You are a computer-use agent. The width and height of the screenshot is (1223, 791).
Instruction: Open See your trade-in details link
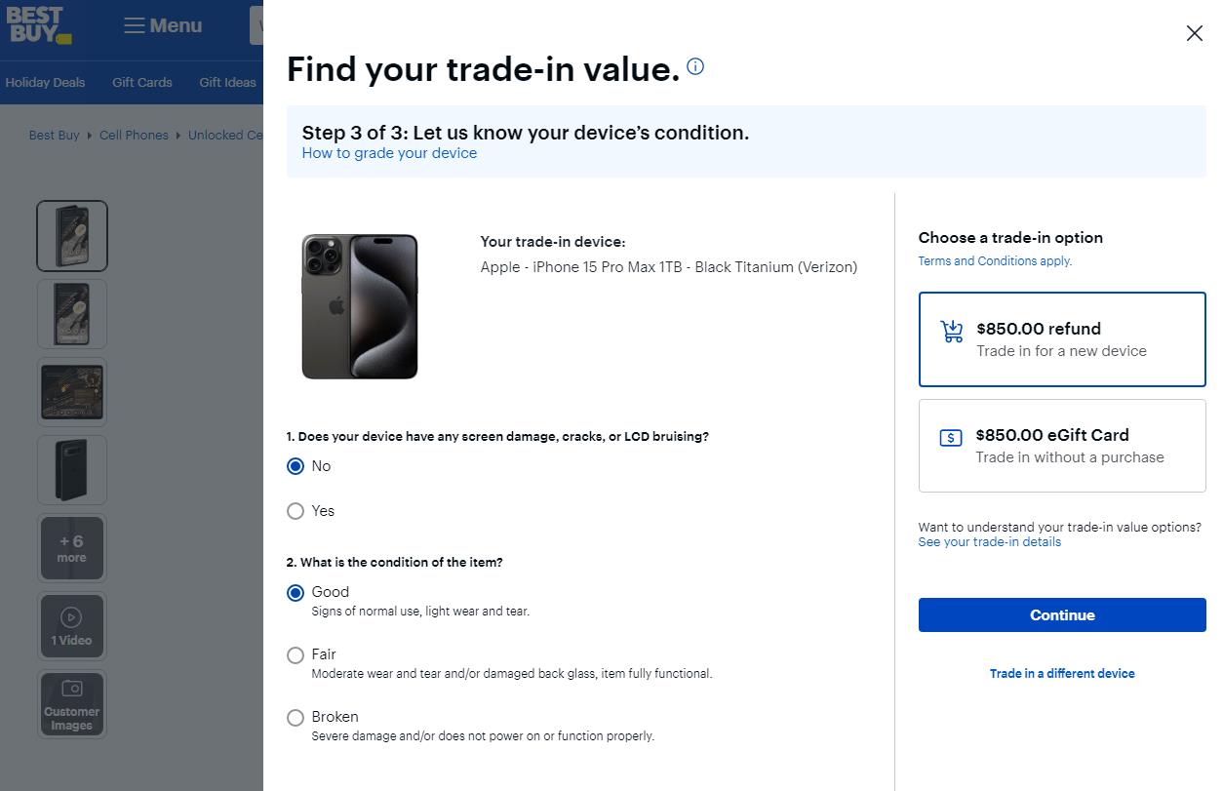(x=989, y=541)
